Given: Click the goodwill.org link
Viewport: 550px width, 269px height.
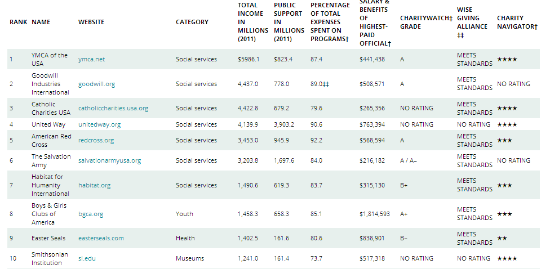Looking at the screenshot, I should point(96,84).
